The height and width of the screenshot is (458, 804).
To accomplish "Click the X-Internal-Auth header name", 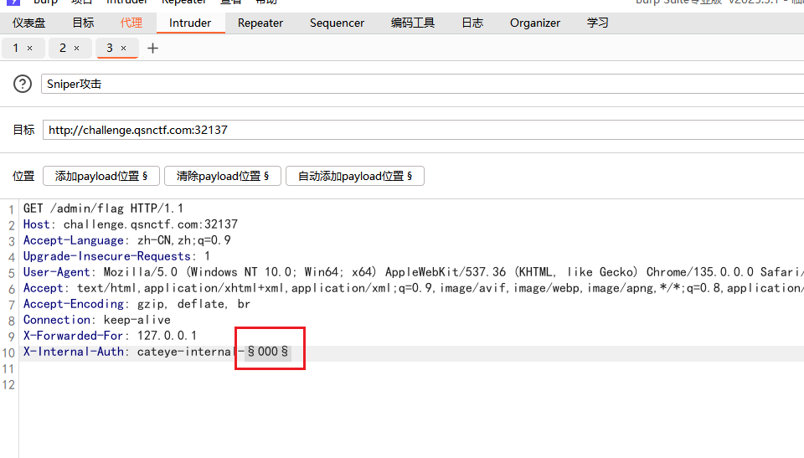I will point(74,352).
